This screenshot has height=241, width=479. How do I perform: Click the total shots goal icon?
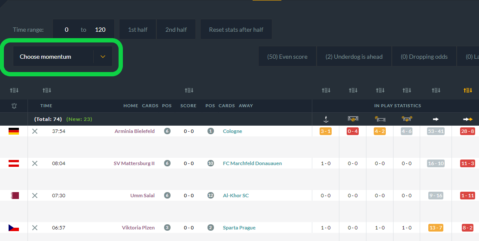click(406, 119)
